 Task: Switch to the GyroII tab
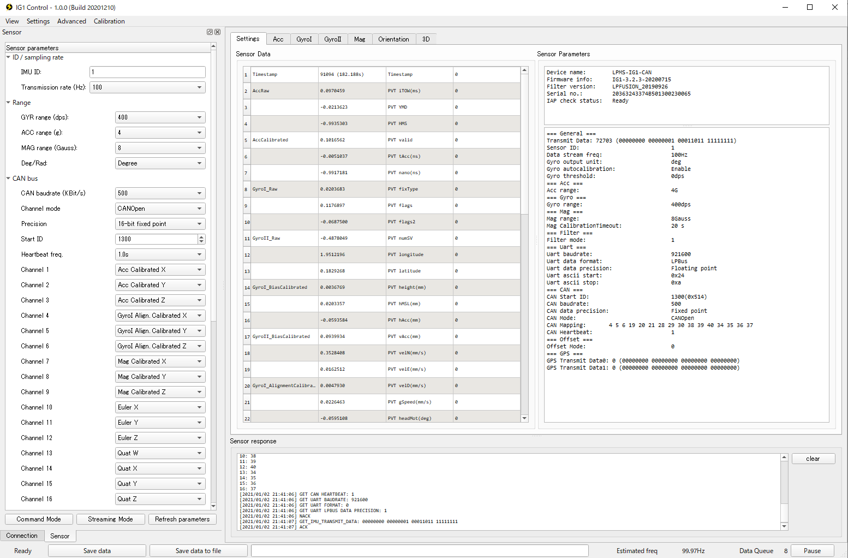pos(332,39)
